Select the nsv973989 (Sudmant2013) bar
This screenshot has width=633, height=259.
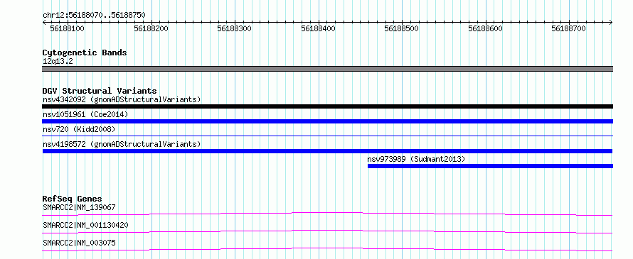(490, 166)
